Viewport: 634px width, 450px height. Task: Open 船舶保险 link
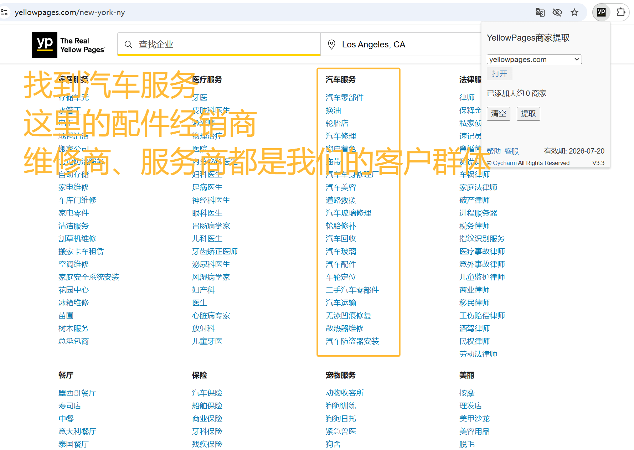point(207,406)
